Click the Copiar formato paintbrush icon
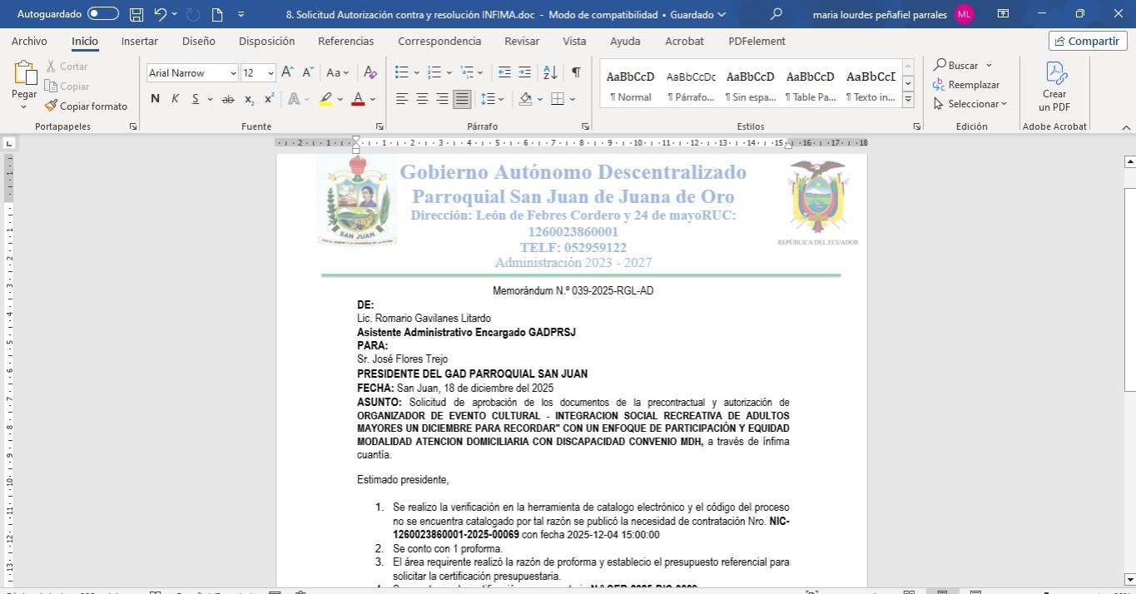This screenshot has height=594, width=1136. coord(51,106)
